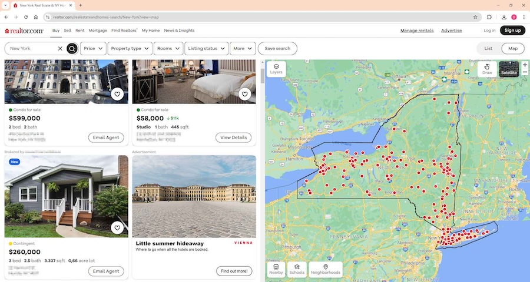Open a new browser tab

[x=81, y=5]
